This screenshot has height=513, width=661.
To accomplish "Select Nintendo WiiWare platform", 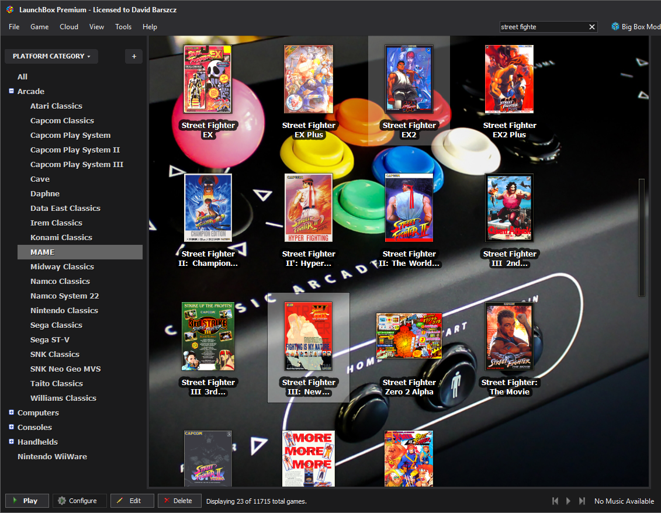I will click(52, 456).
